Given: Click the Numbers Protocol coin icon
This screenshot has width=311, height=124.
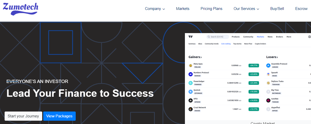Looking at the screenshot, I should [x=191, y=74].
